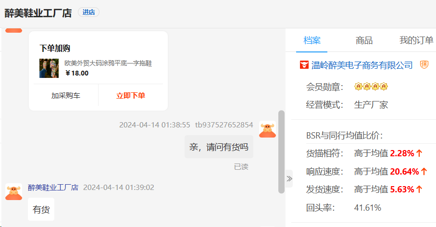
Task: Click the BSR与同行均值比价 heading
Action: [x=345, y=136]
